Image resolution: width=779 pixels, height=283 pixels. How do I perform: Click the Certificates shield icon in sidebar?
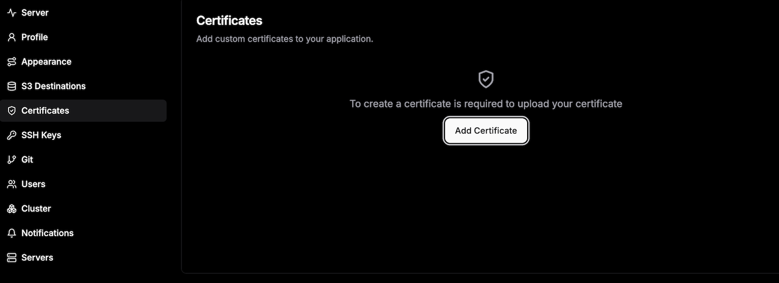click(x=12, y=111)
